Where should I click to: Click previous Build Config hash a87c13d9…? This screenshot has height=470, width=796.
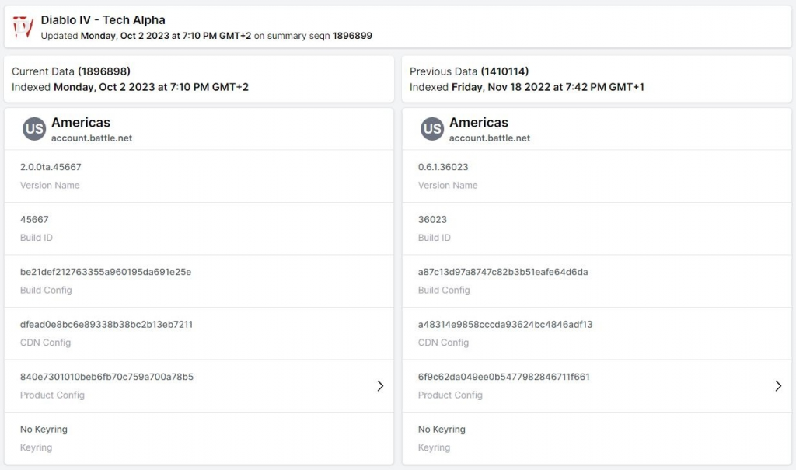pos(503,272)
